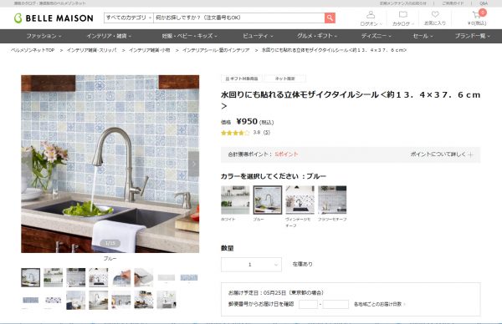Select the フラワーモチーフ color swatch
The image size is (502, 324).
pyautogui.click(x=332, y=200)
